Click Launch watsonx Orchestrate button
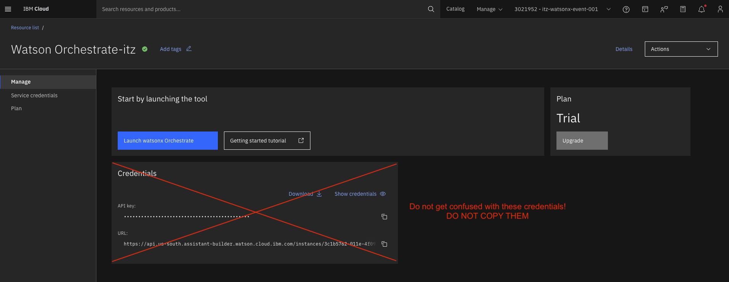729x282 pixels. (x=168, y=141)
